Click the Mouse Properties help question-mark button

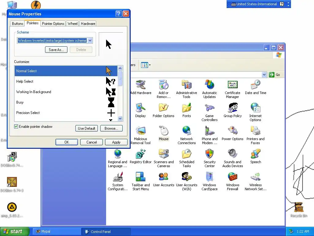[119, 14]
